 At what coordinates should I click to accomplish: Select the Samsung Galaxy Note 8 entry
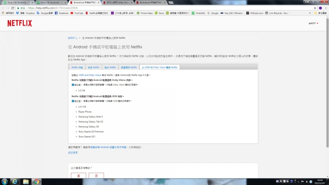point(90,116)
